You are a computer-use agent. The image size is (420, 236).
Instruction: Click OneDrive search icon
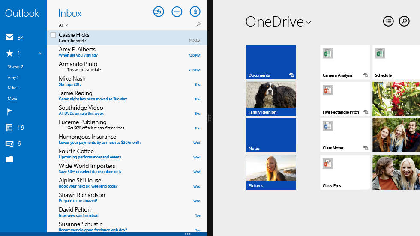(x=404, y=21)
